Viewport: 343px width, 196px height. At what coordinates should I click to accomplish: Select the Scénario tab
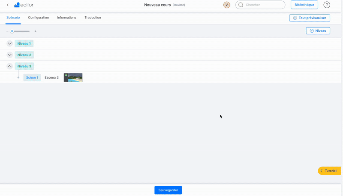pyautogui.click(x=13, y=18)
